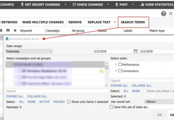174x120 pixels.
Task: Expand the Conversions stats group
Action: pyautogui.click(x=116, y=71)
